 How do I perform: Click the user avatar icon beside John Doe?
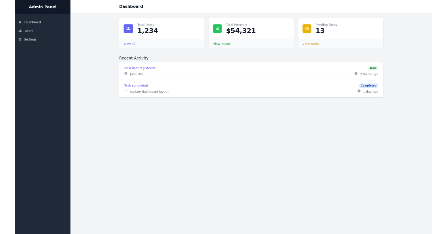pos(126,74)
